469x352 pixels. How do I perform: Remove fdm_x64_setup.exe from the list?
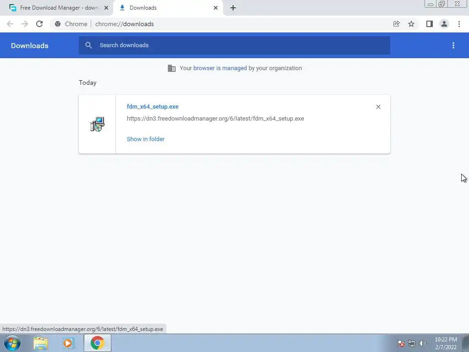coord(378,107)
